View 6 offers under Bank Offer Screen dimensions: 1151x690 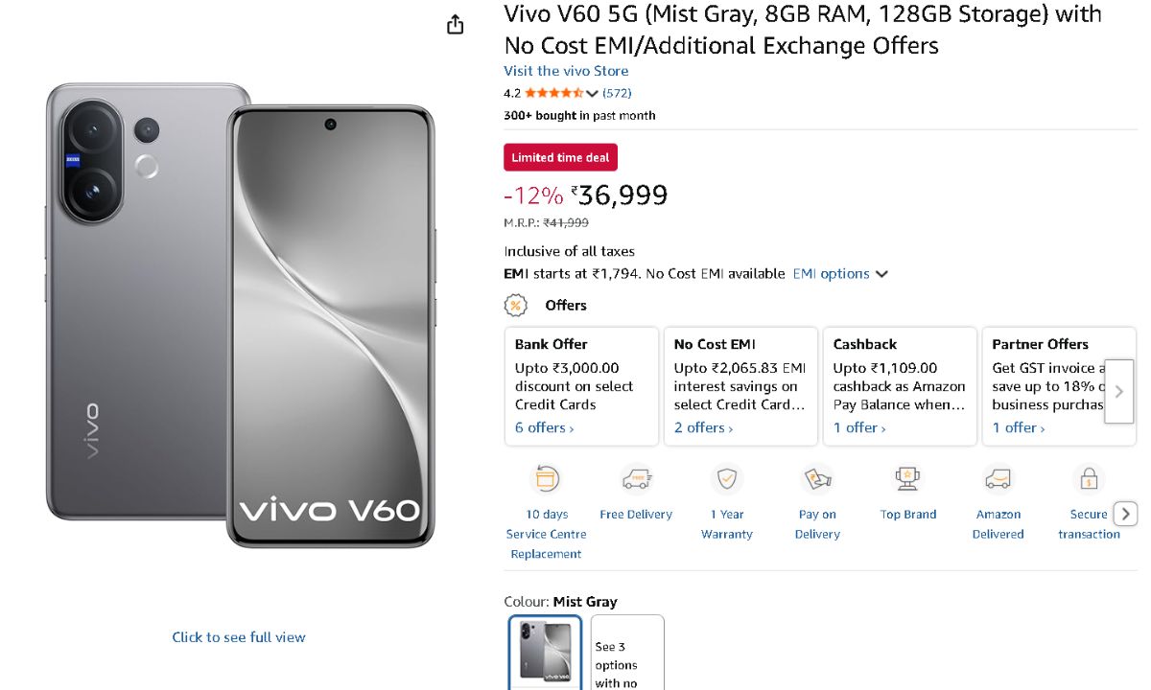pyautogui.click(x=544, y=427)
